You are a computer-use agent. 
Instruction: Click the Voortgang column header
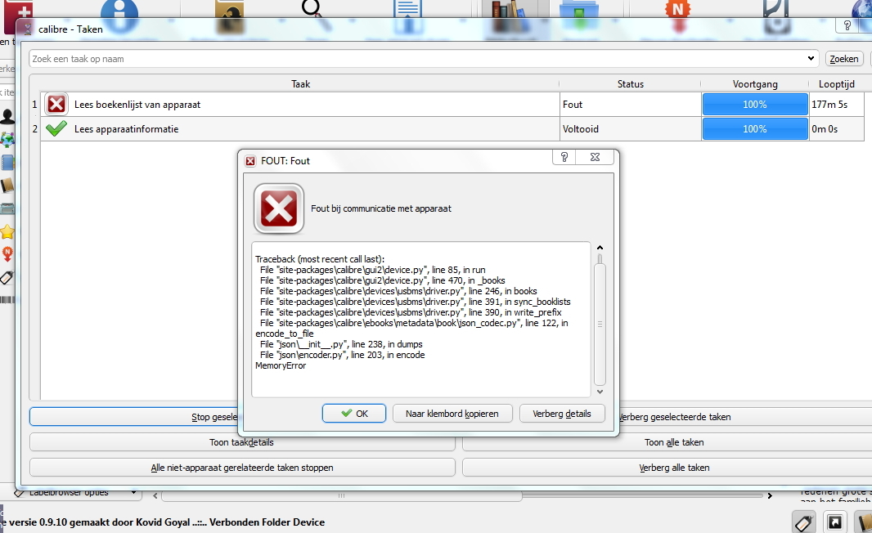[x=755, y=84]
